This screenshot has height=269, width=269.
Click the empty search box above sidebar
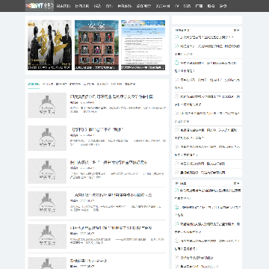[207, 20]
